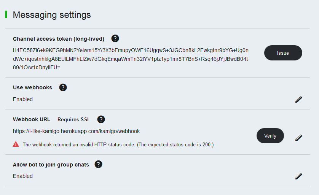The height and width of the screenshot is (195, 319).
Task: Click the Requires SSL label
Action: (x=74, y=119)
